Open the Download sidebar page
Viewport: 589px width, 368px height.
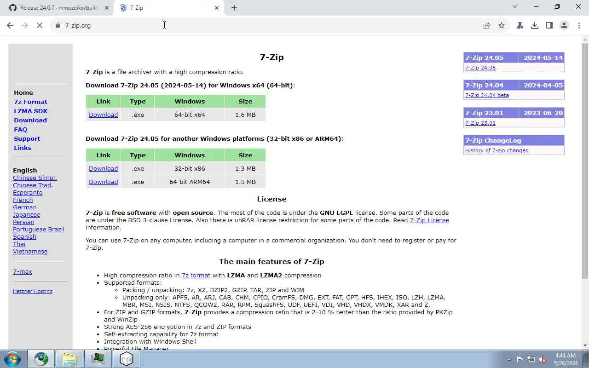[x=30, y=120]
